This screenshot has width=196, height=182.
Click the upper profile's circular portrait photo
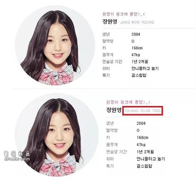[55, 45]
